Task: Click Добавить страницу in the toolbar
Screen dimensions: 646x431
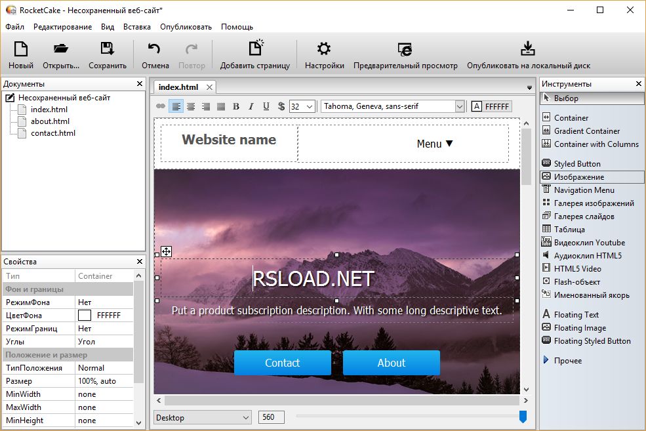Action: [256, 55]
